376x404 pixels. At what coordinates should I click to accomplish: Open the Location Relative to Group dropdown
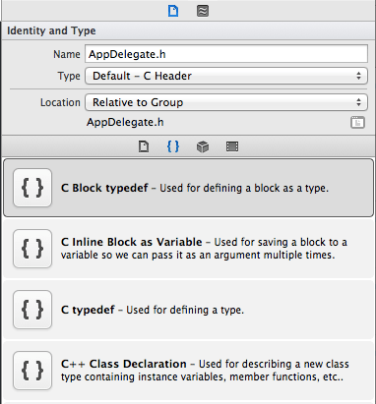pyautogui.click(x=226, y=102)
